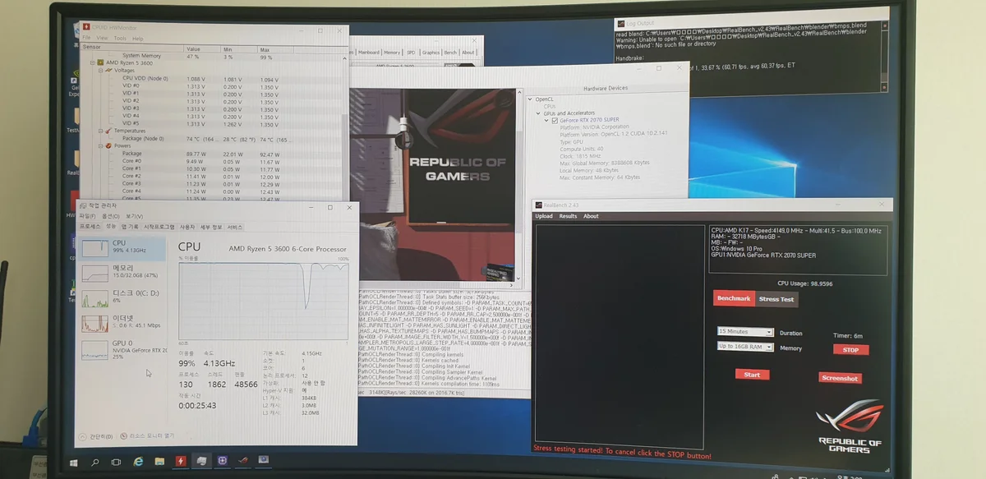This screenshot has height=479, width=986.
Task: Switch to Task Manager taskbar icon
Action: tap(202, 461)
